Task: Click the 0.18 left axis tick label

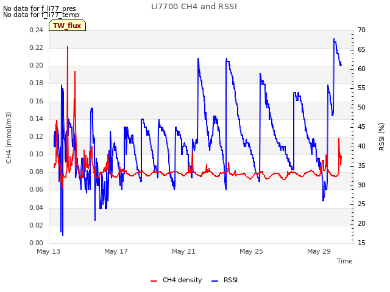Action: (36, 83)
